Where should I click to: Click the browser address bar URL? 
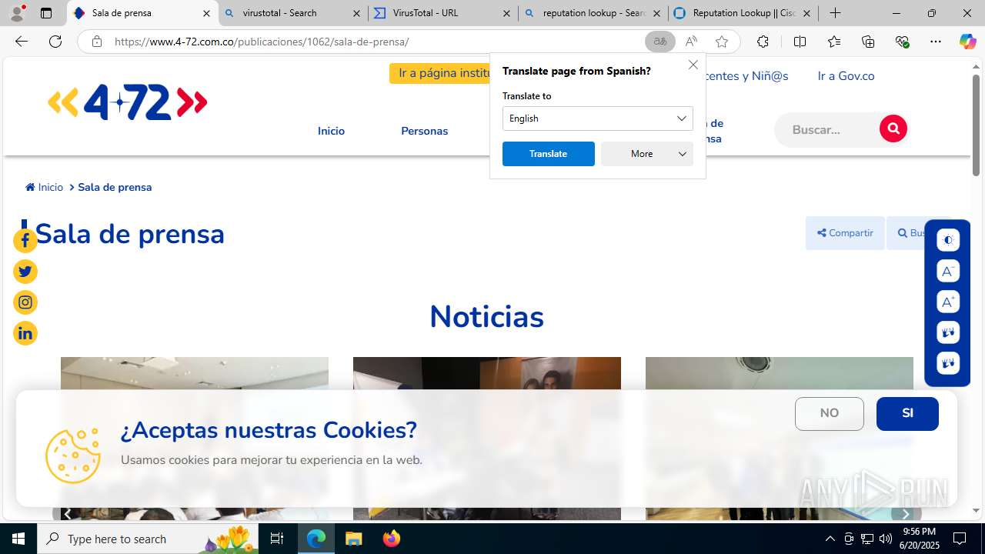click(262, 42)
